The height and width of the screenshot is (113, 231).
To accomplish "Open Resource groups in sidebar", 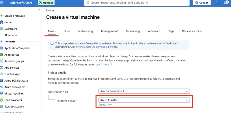I will coord(14,61).
